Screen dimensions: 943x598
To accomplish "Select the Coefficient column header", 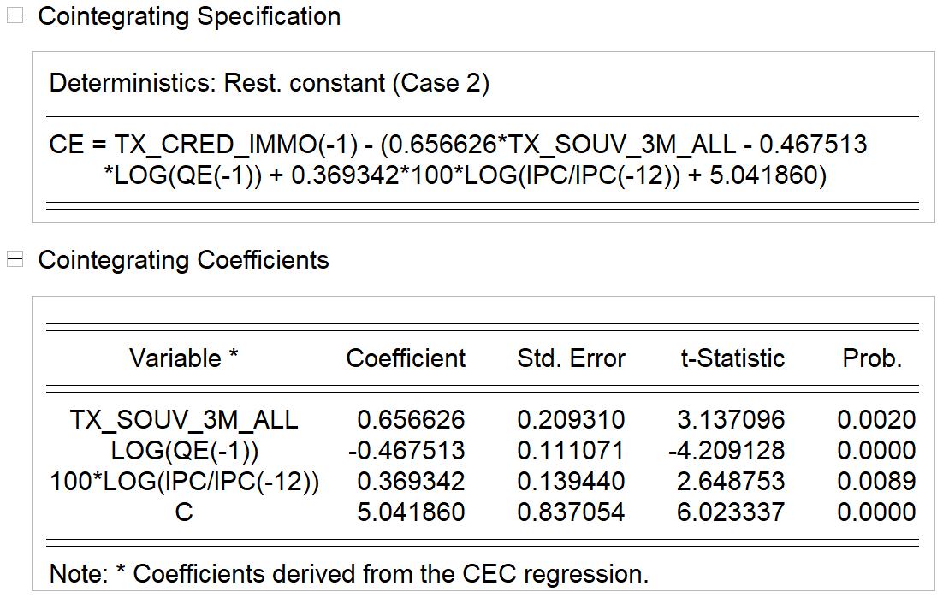I will [x=406, y=358].
